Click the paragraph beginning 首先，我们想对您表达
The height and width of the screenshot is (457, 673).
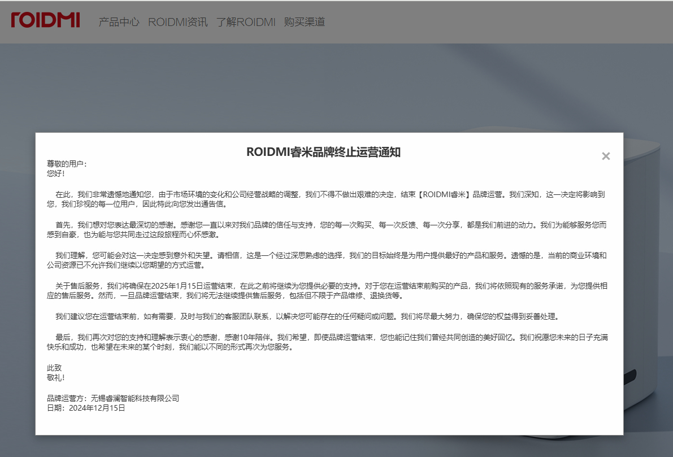coord(326,229)
